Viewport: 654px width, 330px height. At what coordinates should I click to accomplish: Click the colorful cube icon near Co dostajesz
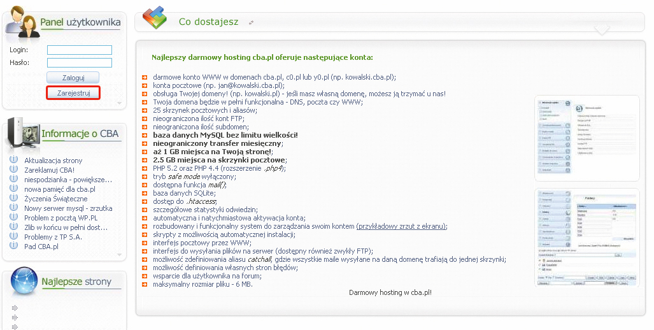click(x=155, y=18)
